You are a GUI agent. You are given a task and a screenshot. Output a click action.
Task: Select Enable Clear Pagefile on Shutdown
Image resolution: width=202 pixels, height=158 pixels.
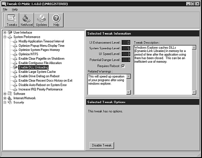(x=41, y=59)
